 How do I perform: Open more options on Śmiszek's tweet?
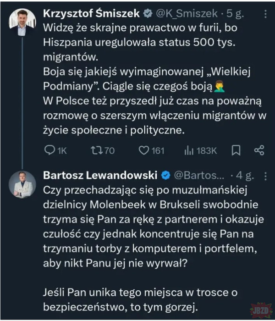(265, 14)
